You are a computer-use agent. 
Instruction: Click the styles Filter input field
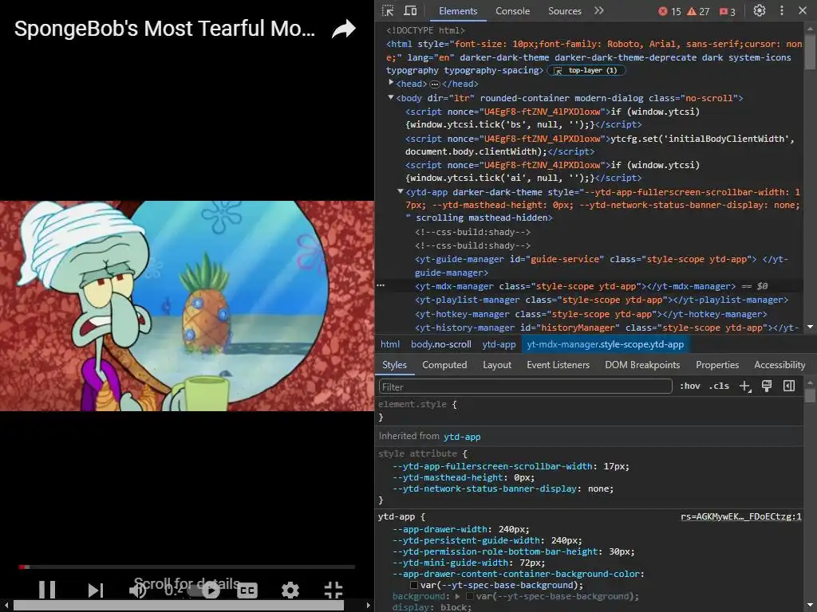525,386
